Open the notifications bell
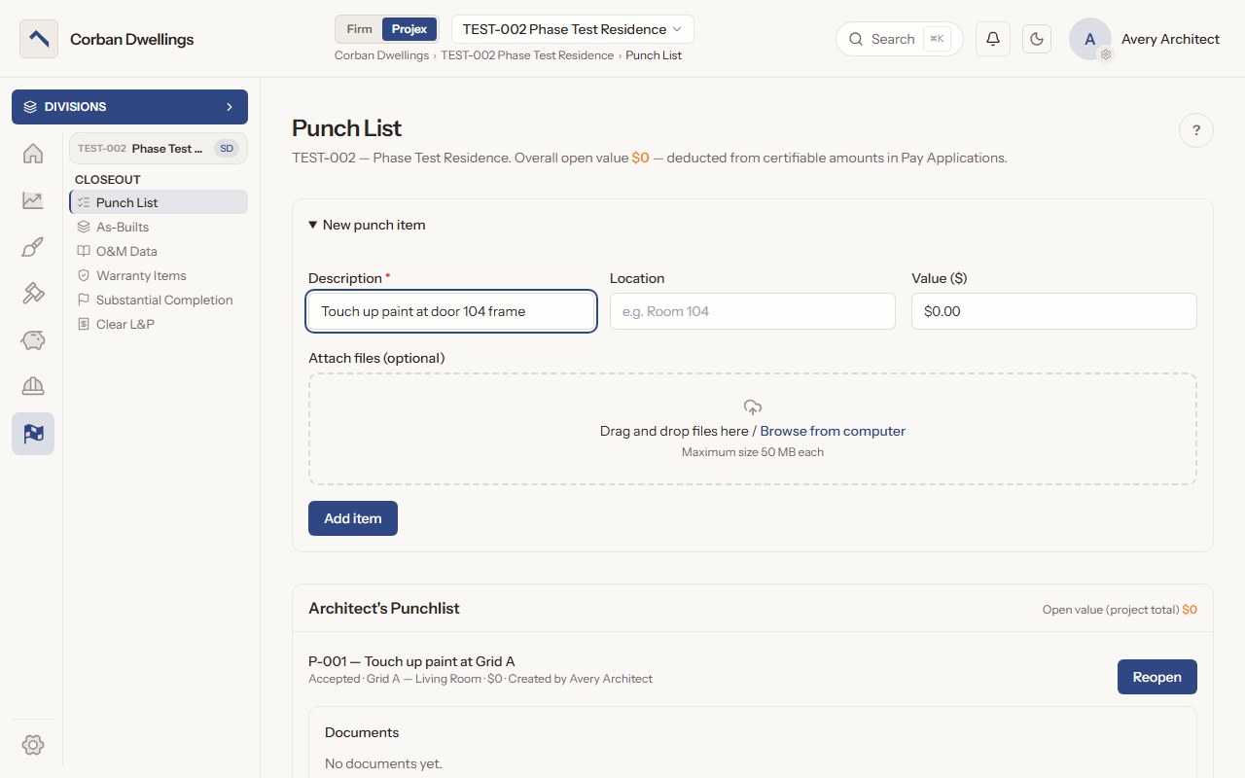The height and width of the screenshot is (778, 1245). point(993,39)
